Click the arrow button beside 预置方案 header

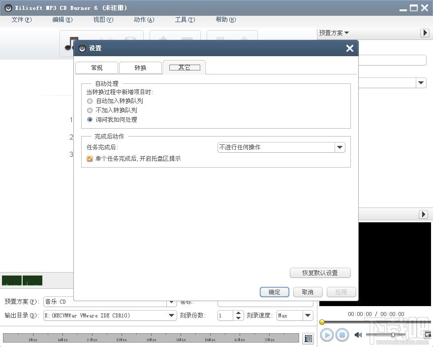(x=425, y=33)
